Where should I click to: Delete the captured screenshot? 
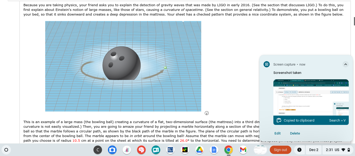[x=295, y=133]
